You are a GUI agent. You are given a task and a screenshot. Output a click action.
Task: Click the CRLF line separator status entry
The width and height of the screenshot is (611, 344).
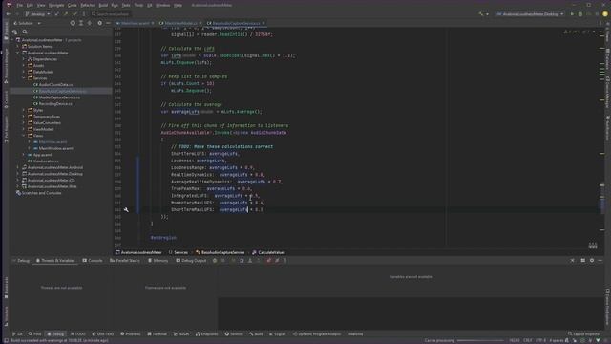528,341
